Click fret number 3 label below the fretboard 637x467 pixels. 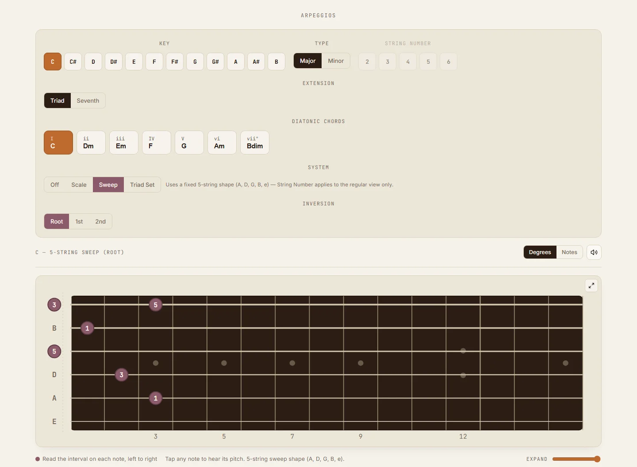pos(156,436)
